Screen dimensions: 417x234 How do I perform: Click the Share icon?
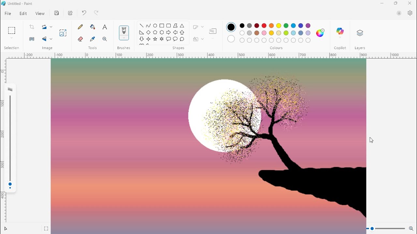click(70, 13)
